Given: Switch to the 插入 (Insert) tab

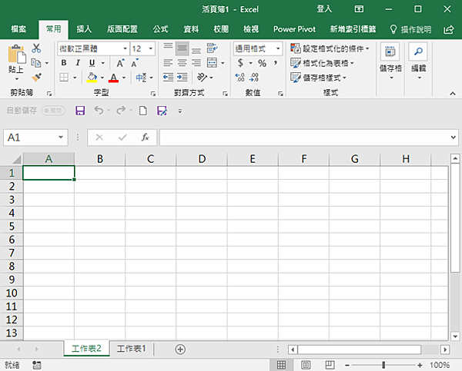Looking at the screenshot, I should 84,29.
